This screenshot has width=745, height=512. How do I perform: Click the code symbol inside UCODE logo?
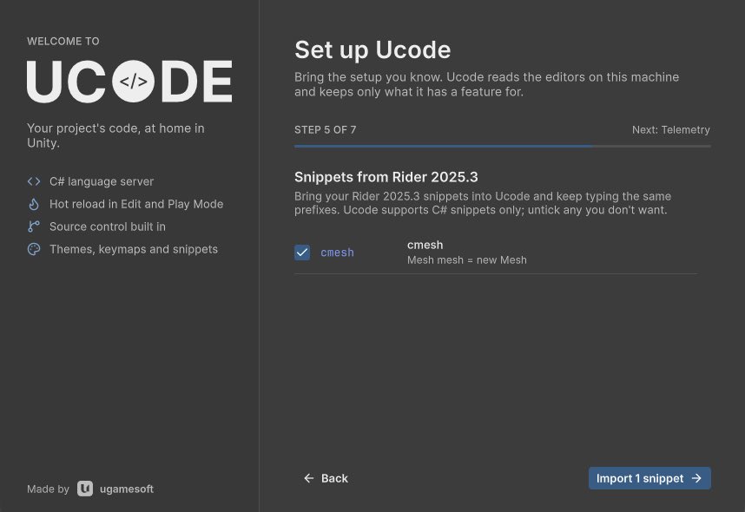coord(133,82)
